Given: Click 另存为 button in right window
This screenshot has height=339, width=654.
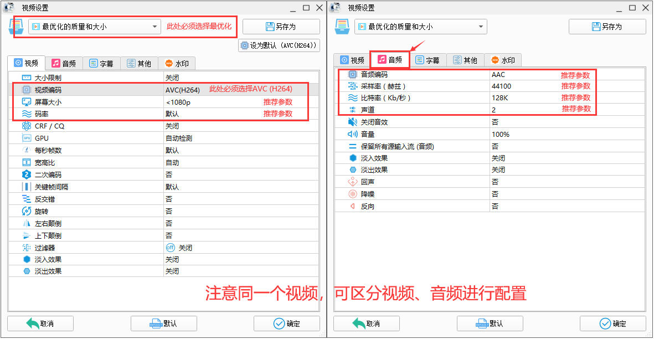Looking at the screenshot, I should [x=607, y=27].
